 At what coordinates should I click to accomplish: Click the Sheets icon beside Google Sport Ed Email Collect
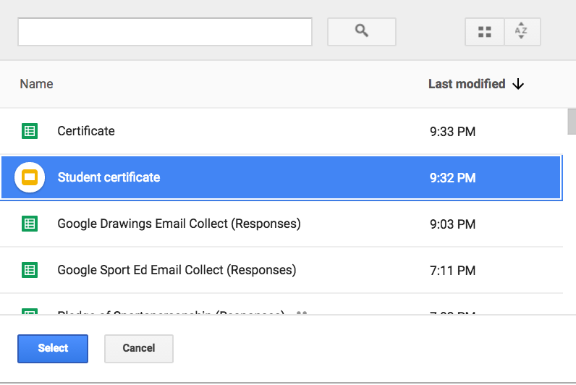coord(30,270)
